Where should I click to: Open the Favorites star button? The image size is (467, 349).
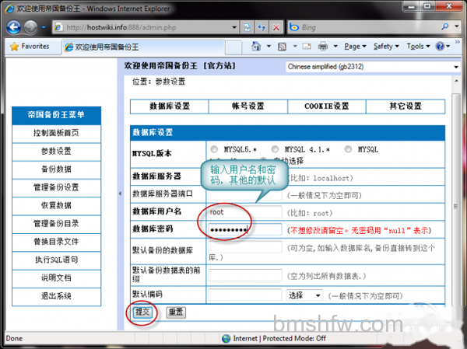point(30,47)
